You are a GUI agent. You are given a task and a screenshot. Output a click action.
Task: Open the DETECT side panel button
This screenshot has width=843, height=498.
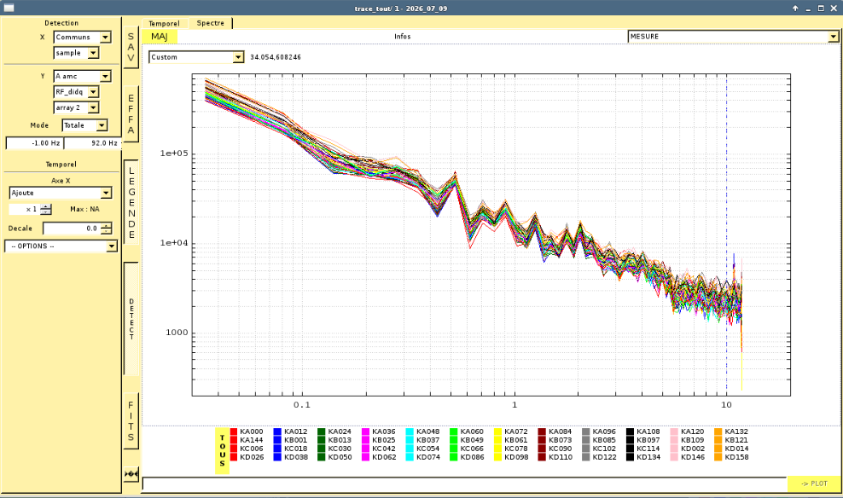(x=131, y=319)
